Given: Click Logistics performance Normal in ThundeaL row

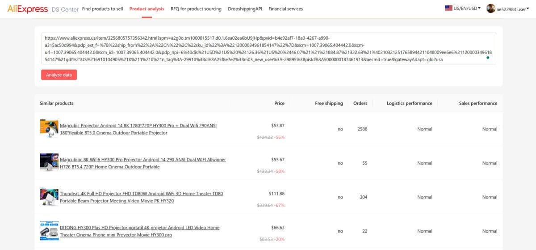Looking at the screenshot, I should [x=425, y=197].
